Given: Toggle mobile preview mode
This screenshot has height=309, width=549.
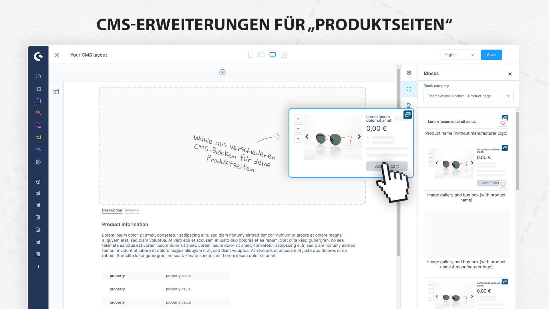Looking at the screenshot, I should [x=250, y=55].
